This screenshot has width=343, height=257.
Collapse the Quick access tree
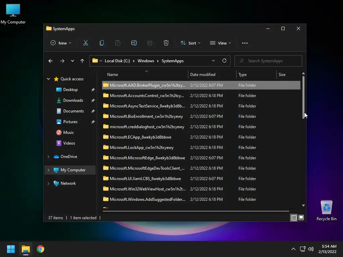click(x=48, y=79)
